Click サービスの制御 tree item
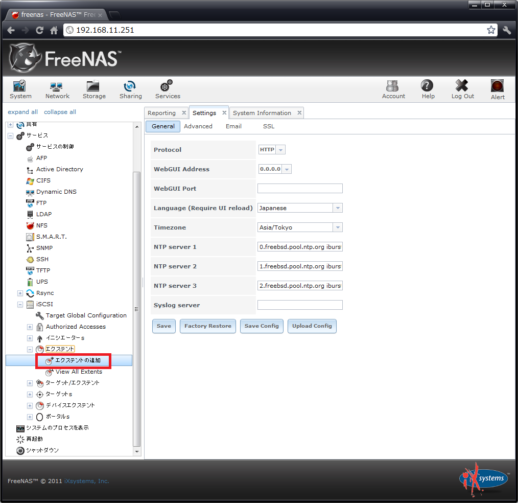 point(55,146)
